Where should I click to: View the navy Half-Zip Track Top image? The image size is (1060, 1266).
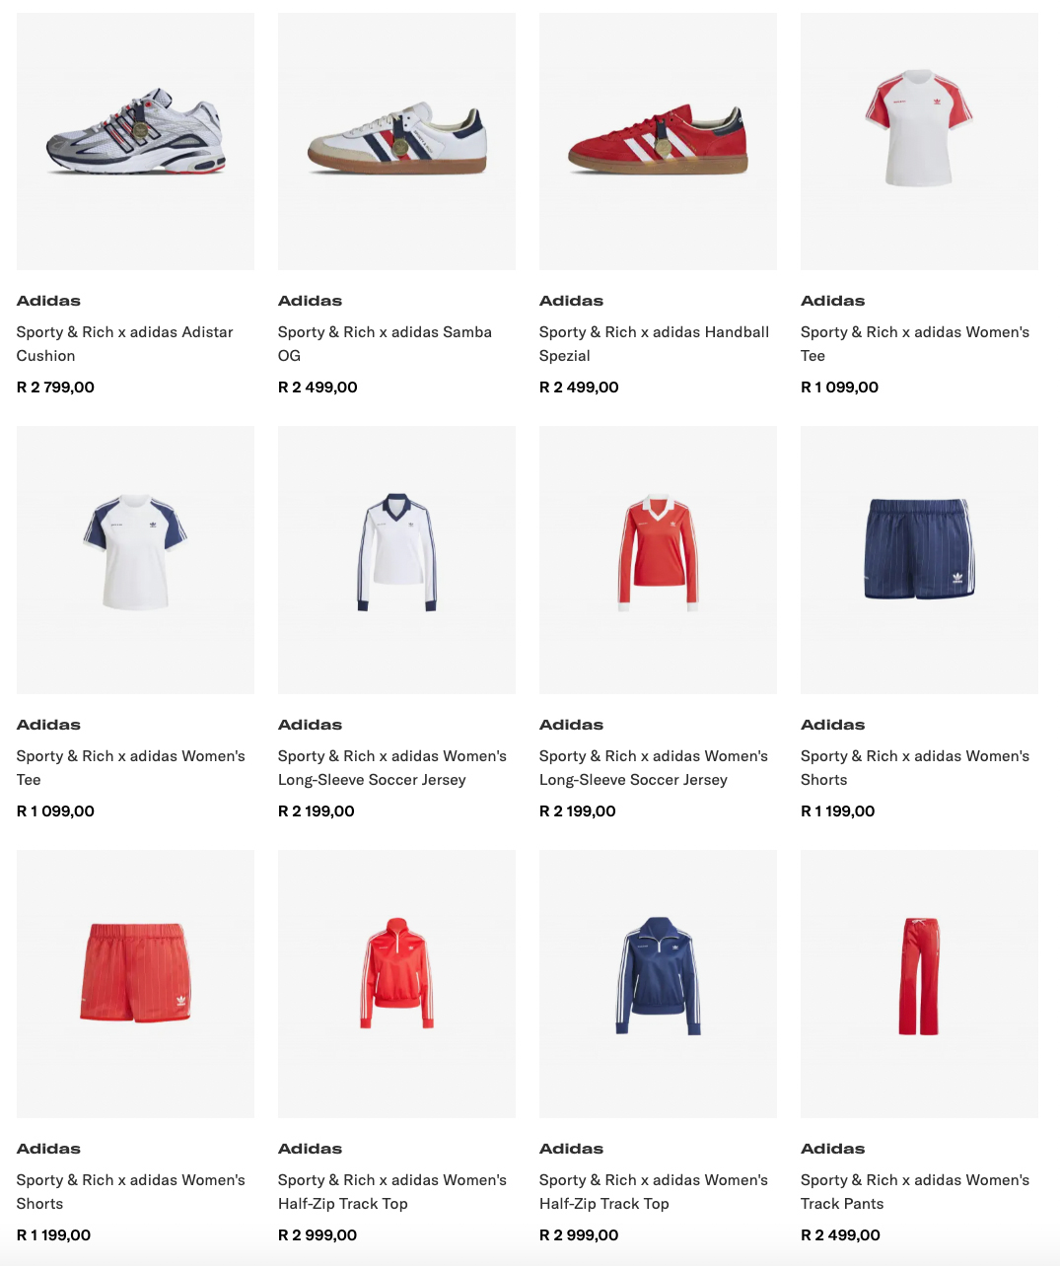pos(658,984)
